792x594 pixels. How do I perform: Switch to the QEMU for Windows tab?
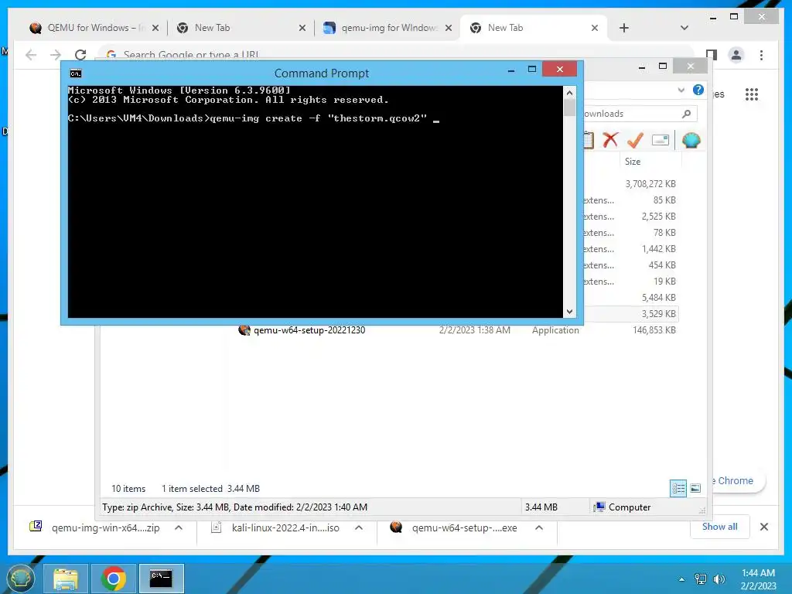(94, 28)
